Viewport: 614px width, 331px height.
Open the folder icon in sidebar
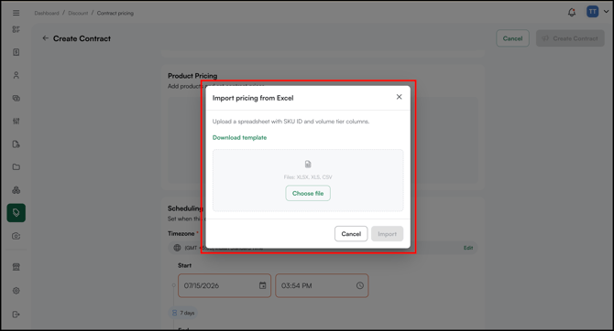[x=16, y=166]
